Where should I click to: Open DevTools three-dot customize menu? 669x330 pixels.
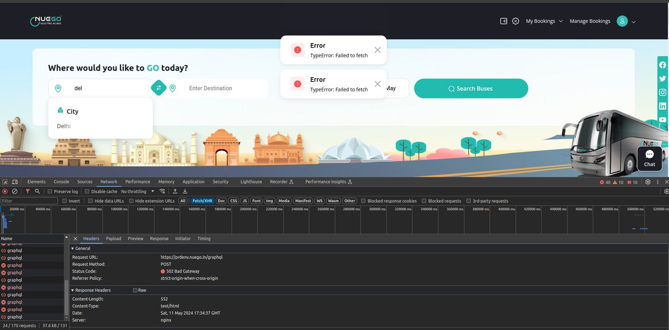point(658,182)
